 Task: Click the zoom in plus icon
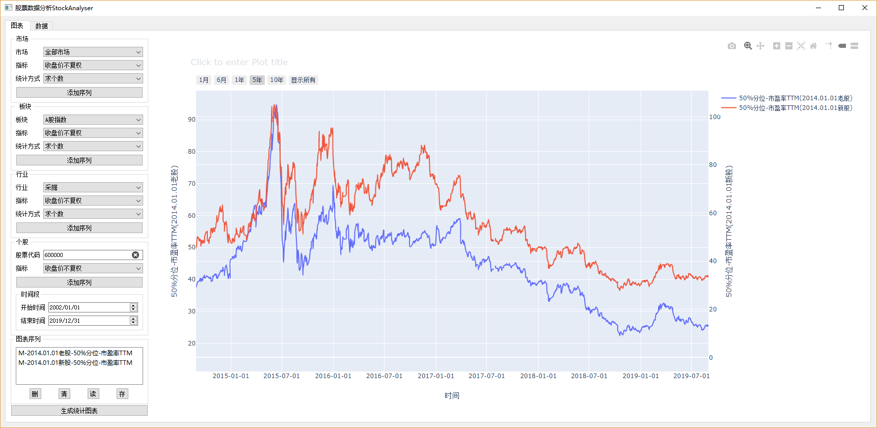(x=777, y=46)
